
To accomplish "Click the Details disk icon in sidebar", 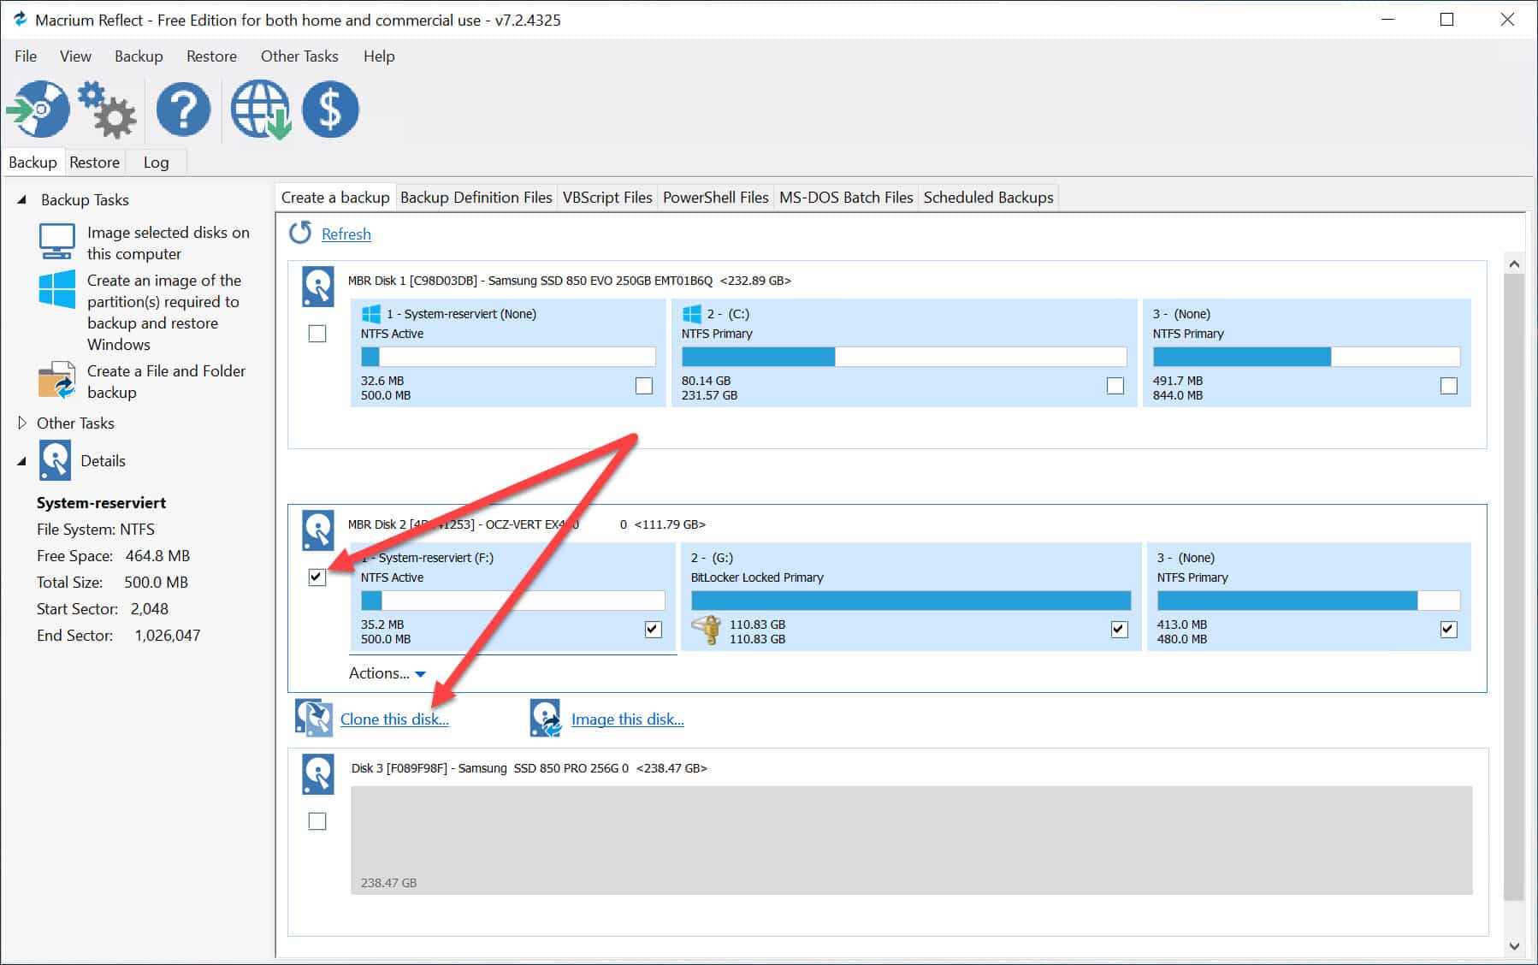I will [56, 460].
